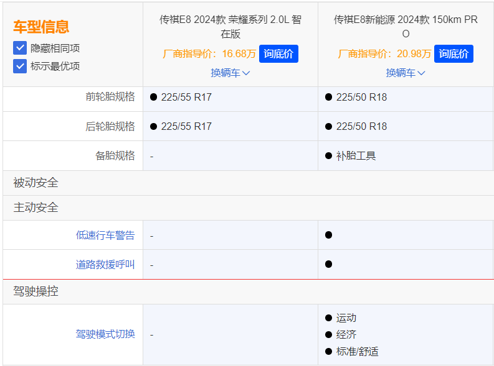Click rear tire value 225/50 R18

361,126
